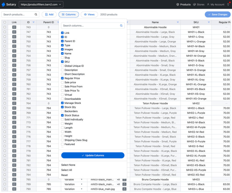The image size is (232, 193).
Task: Click the lightbulb icon with red notification dot
Action: (x=228, y=5)
